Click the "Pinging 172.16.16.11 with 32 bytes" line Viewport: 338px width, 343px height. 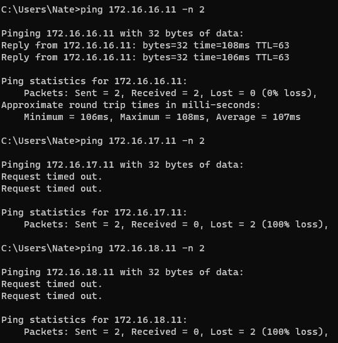[x=123, y=34]
